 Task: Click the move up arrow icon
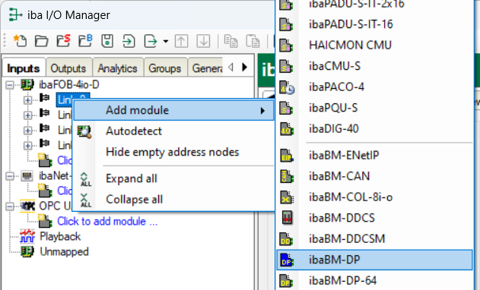(x=181, y=41)
